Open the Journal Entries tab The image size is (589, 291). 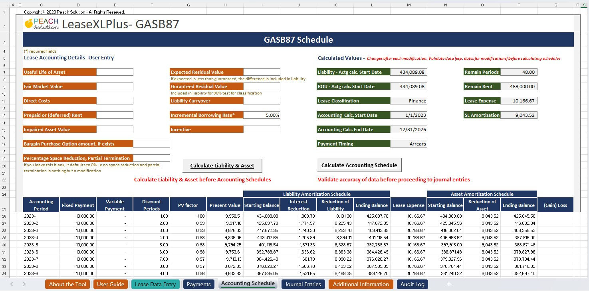pos(303,284)
